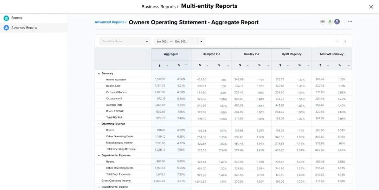Click Marriott Berkeley percentage 2.45%

(342, 150)
